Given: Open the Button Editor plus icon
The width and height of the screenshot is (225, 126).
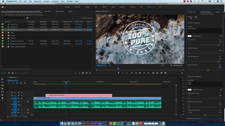Looking at the screenshot, I should tap(182, 73).
